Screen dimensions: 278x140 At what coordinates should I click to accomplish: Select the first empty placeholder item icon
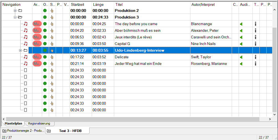click(x=25, y=70)
